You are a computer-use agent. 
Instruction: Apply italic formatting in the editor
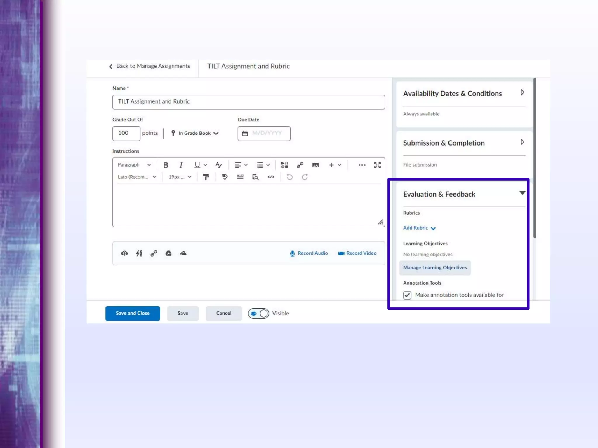181,165
